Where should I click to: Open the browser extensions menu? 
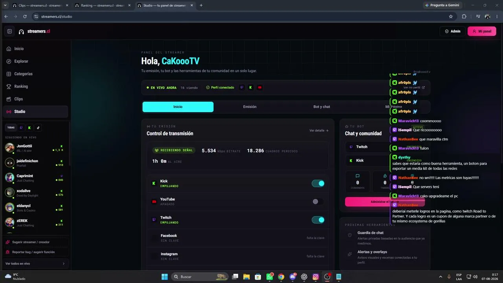464,17
